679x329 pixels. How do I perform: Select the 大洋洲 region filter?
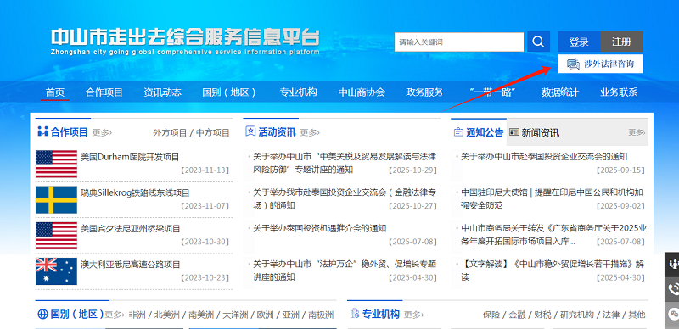235,315
